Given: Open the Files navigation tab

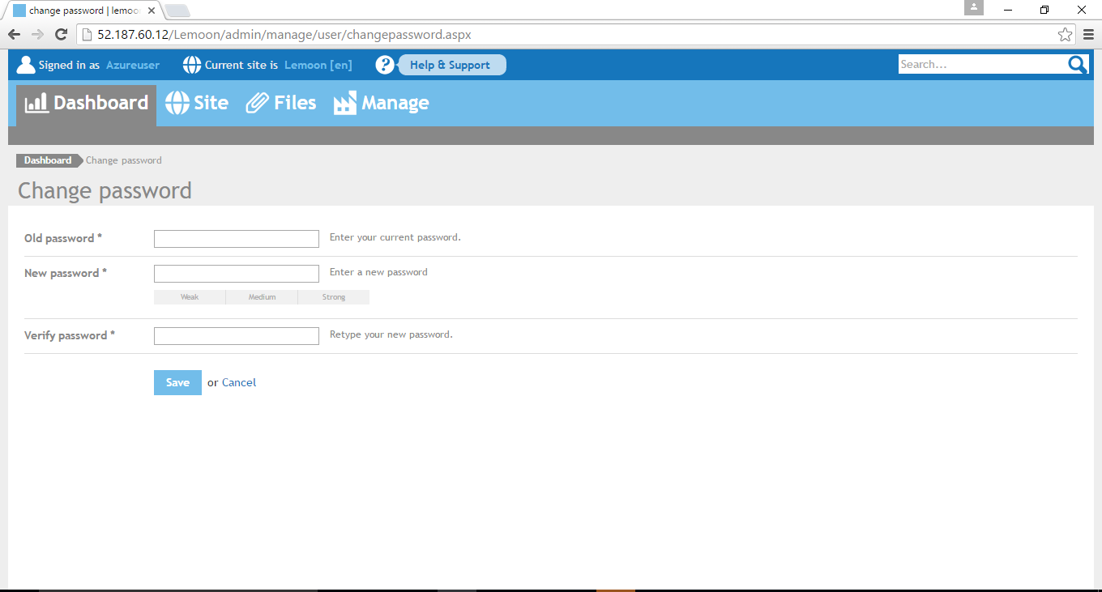Looking at the screenshot, I should tap(281, 103).
